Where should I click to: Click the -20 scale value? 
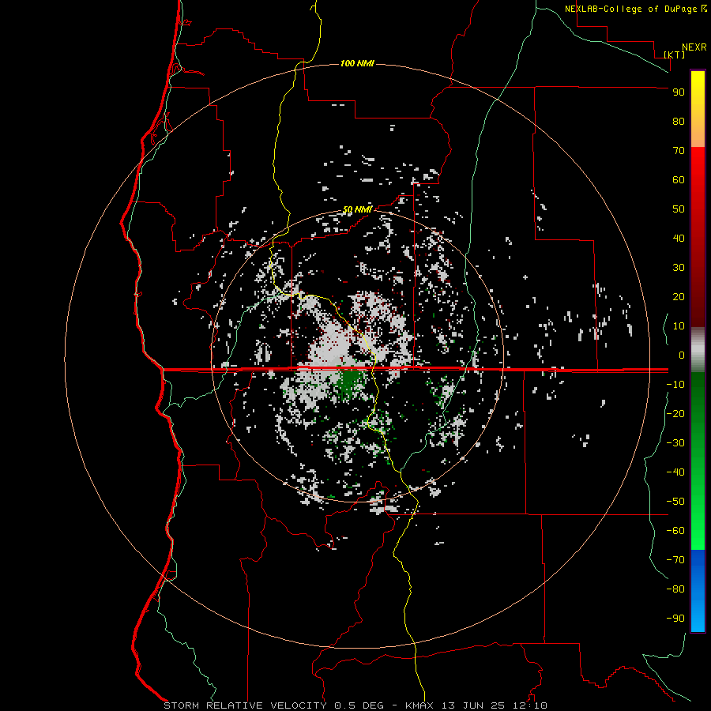click(675, 413)
